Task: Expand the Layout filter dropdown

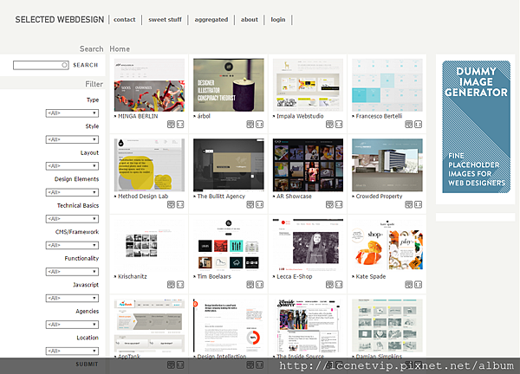Action: coord(72,166)
